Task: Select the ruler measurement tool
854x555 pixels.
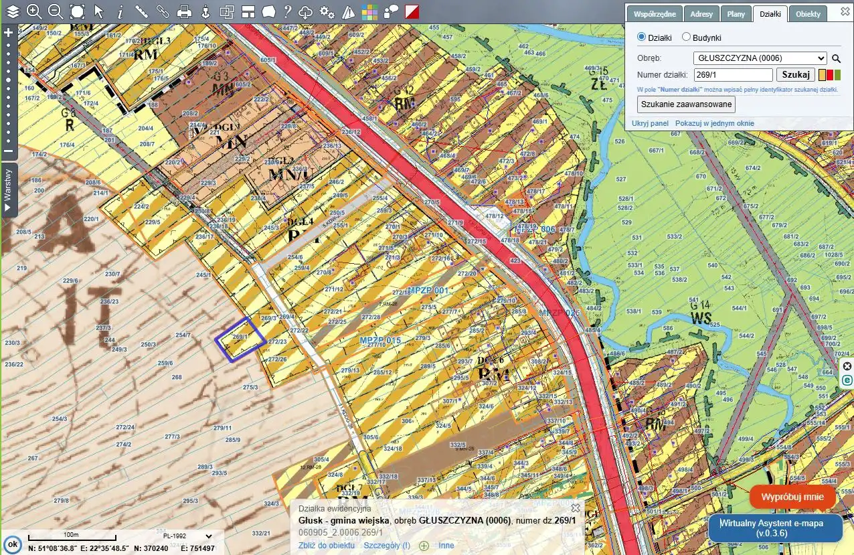Action: [141, 11]
